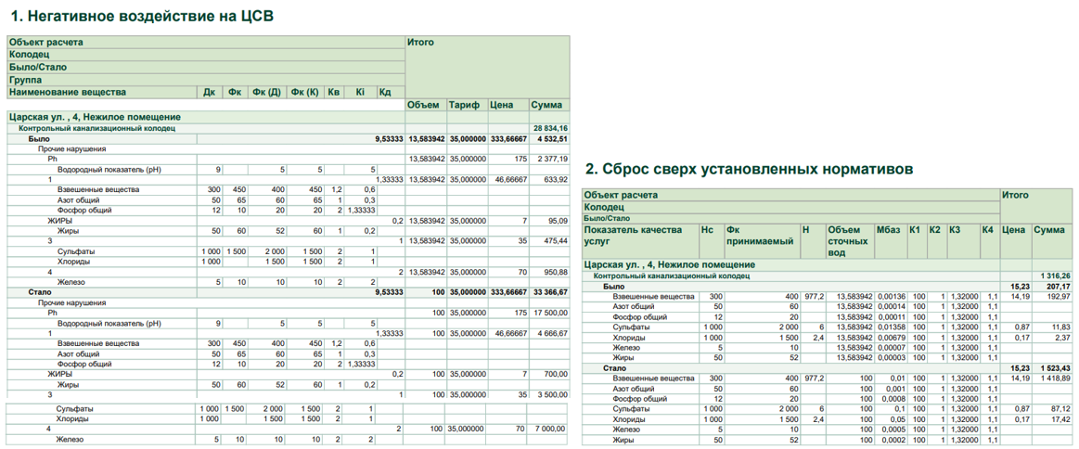The width and height of the screenshot is (1079, 449).
Task: Select the "Фк (Д)" column header
Action: pos(268,93)
